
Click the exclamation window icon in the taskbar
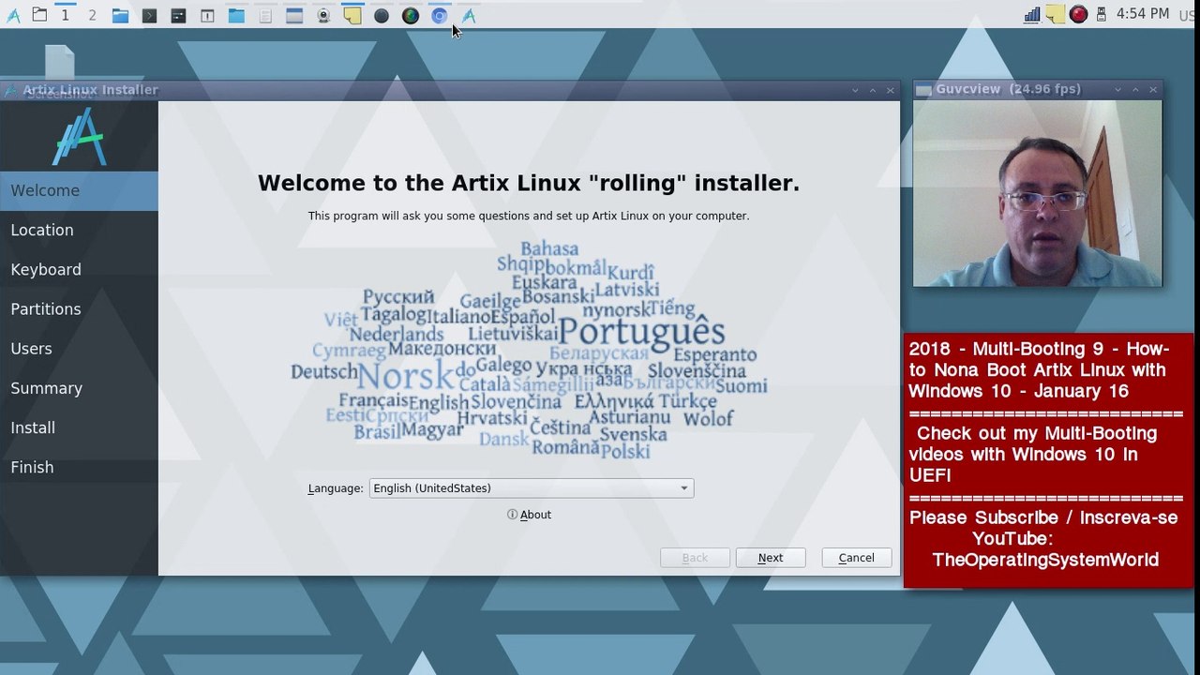coord(207,15)
